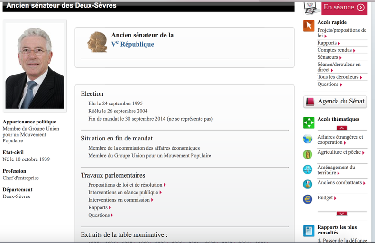Click 'Réélu le 26 septembre 2004' text

click(118, 111)
